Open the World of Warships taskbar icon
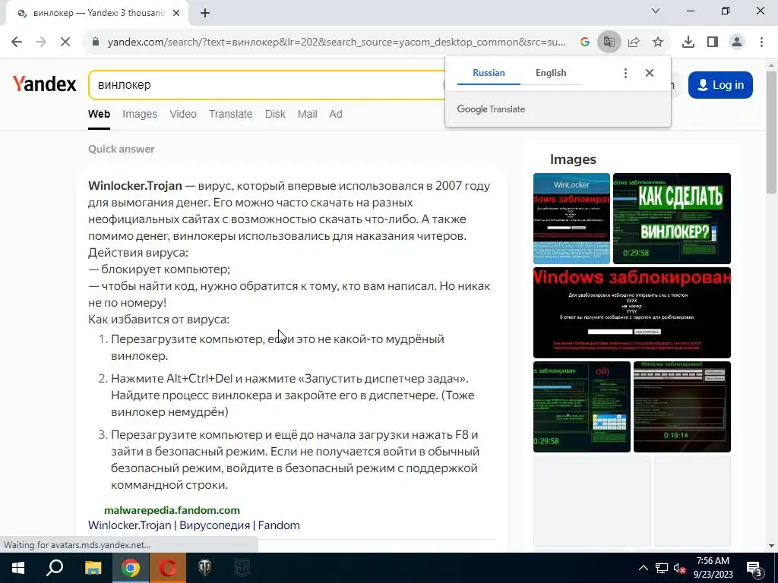Viewport: 778px width, 583px height. click(242, 568)
